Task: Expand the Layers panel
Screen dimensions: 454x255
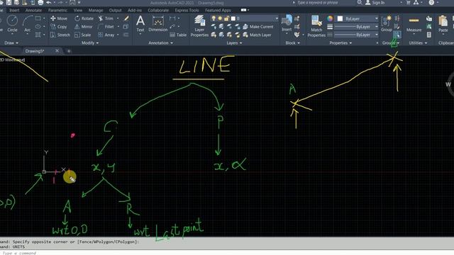Action: [x=234, y=42]
